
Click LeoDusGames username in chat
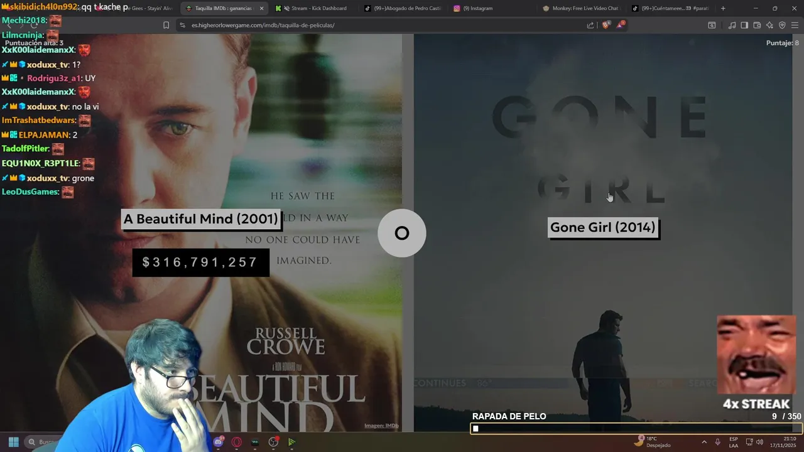(x=30, y=192)
